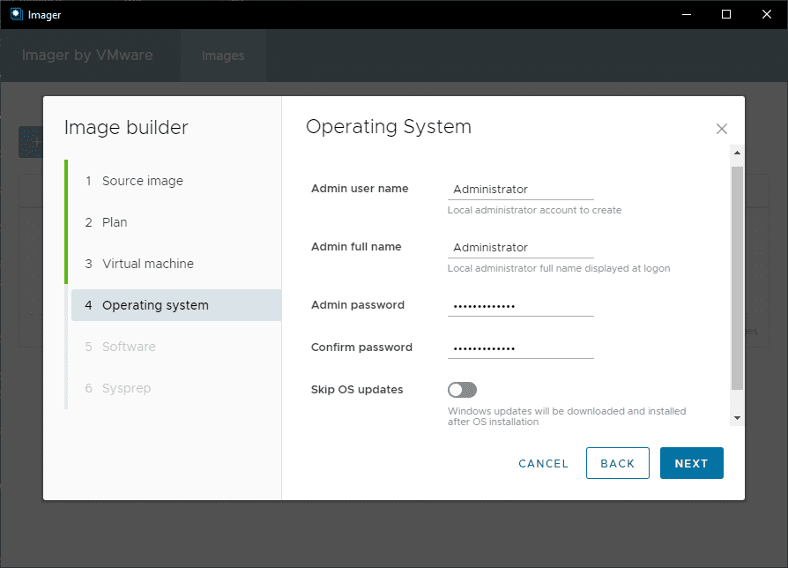Focus the Confirm password field

click(x=520, y=348)
